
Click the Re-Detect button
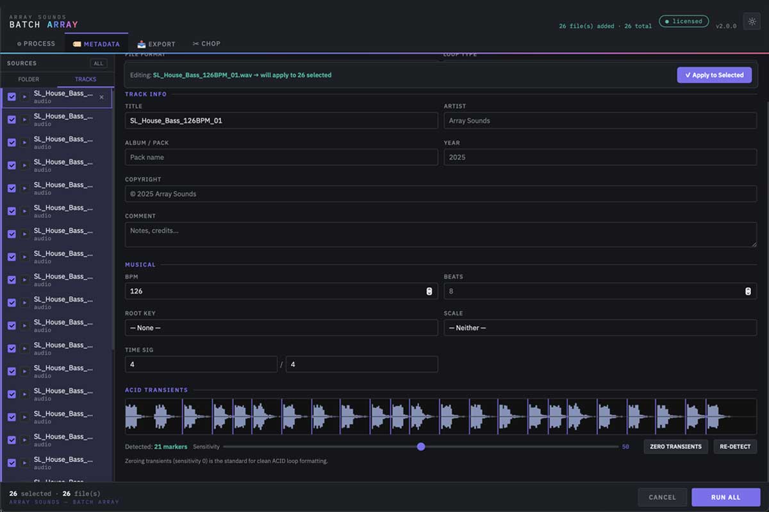735,447
